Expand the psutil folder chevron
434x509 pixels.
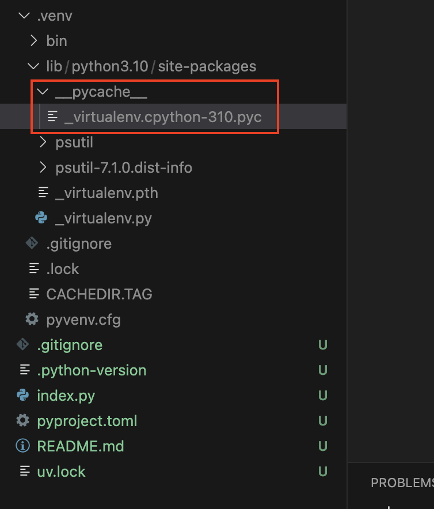43,142
